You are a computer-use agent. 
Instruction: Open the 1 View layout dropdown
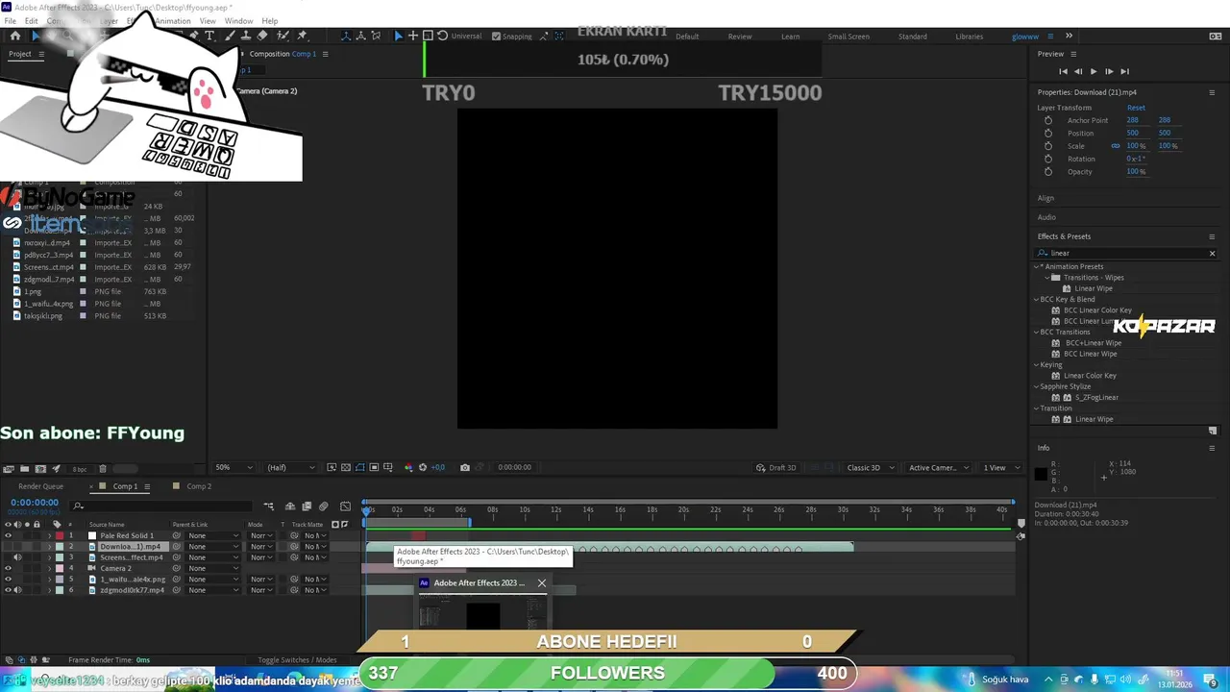[x=1000, y=468]
